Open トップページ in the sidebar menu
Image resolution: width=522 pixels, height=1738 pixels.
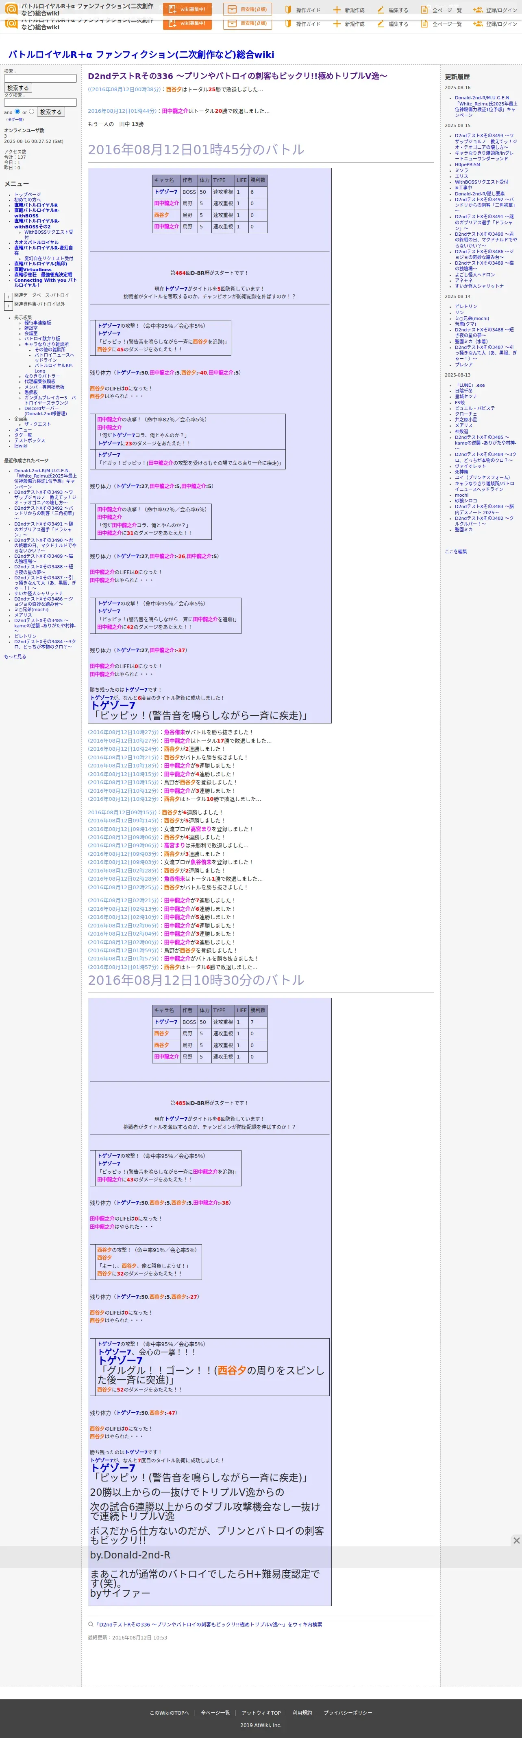28,194
